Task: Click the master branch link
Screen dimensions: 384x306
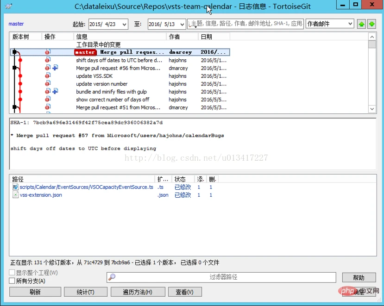Action: 16,24
